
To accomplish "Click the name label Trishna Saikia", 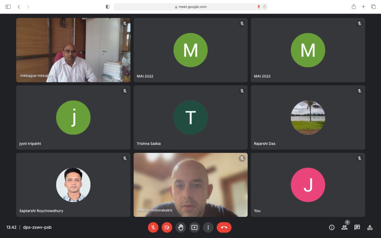I will (149, 144).
